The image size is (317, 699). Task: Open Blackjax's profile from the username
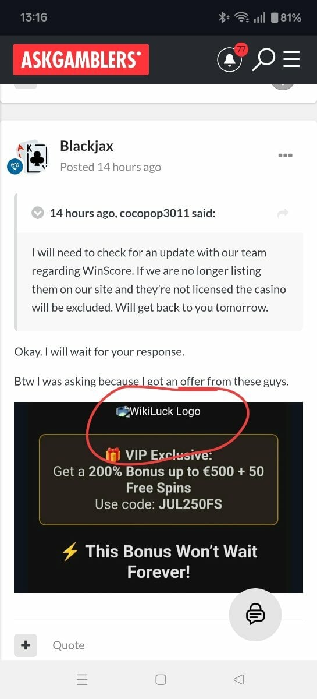87,146
